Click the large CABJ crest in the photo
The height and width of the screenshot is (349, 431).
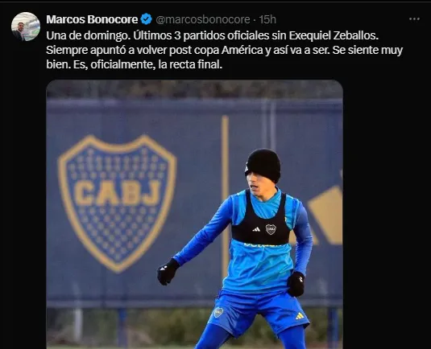[117, 203]
